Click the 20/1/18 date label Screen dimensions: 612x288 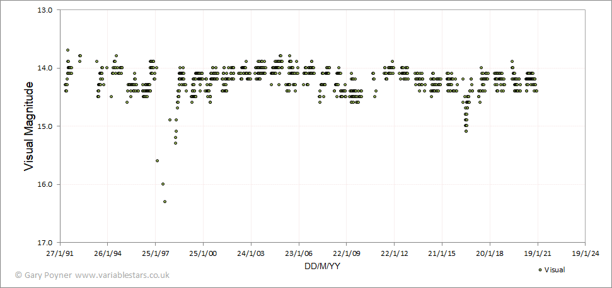[490, 254]
